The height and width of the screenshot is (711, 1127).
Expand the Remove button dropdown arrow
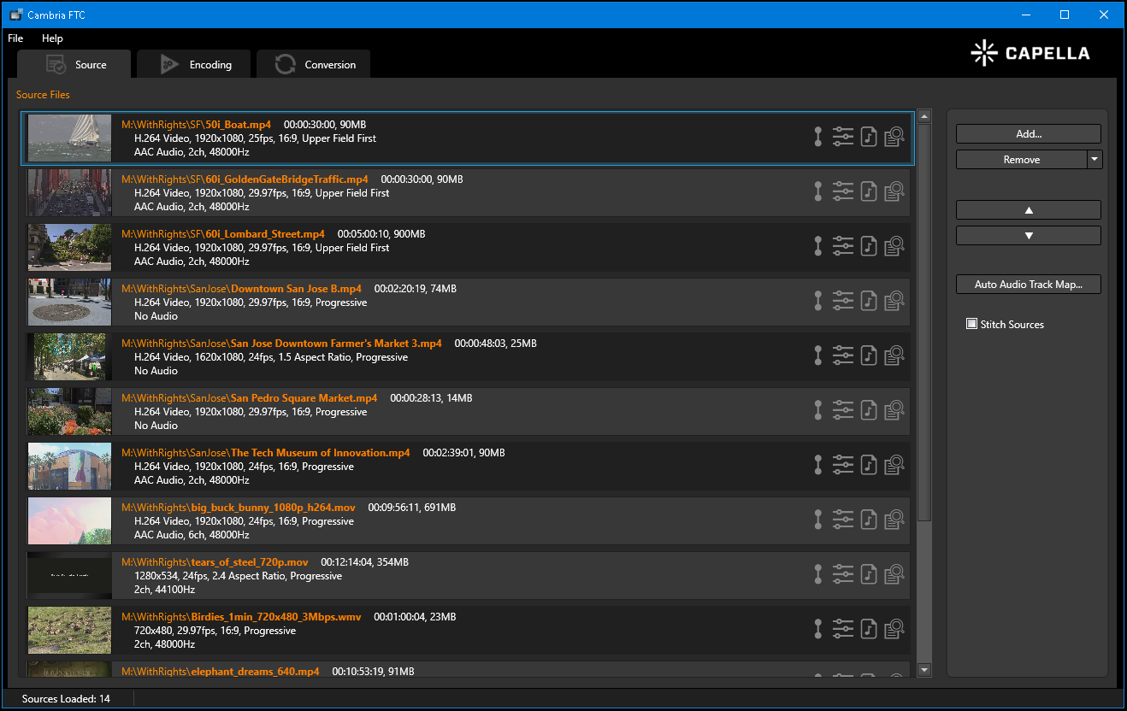(x=1094, y=160)
